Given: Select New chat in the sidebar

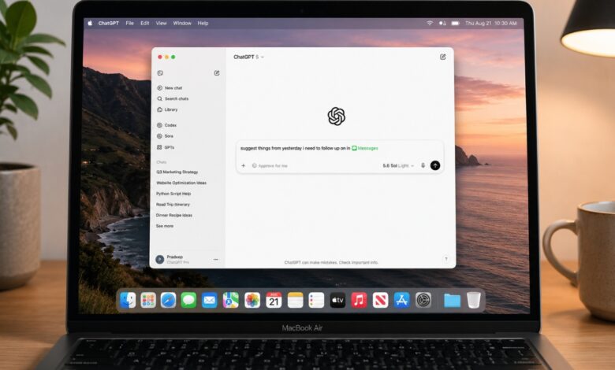Looking at the screenshot, I should point(170,88).
